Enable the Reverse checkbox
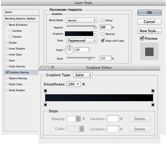Image resolution: width=167 pixels, height=149 pixels. pos(103,34)
